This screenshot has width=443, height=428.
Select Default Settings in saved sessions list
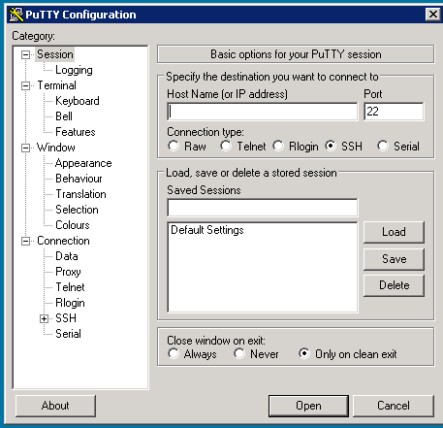click(x=207, y=230)
